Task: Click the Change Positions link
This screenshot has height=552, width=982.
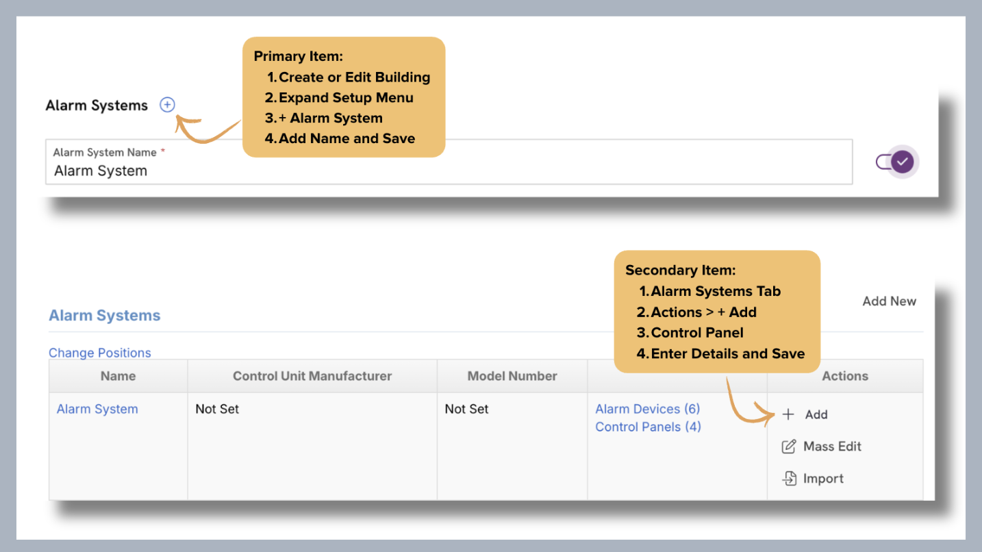Action: [100, 353]
